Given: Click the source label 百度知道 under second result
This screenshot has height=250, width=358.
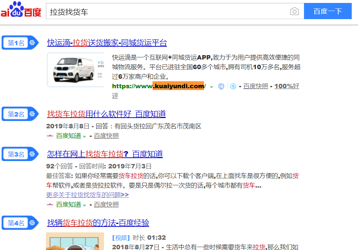Looking at the screenshot, I should pyautogui.click(x=69, y=136).
